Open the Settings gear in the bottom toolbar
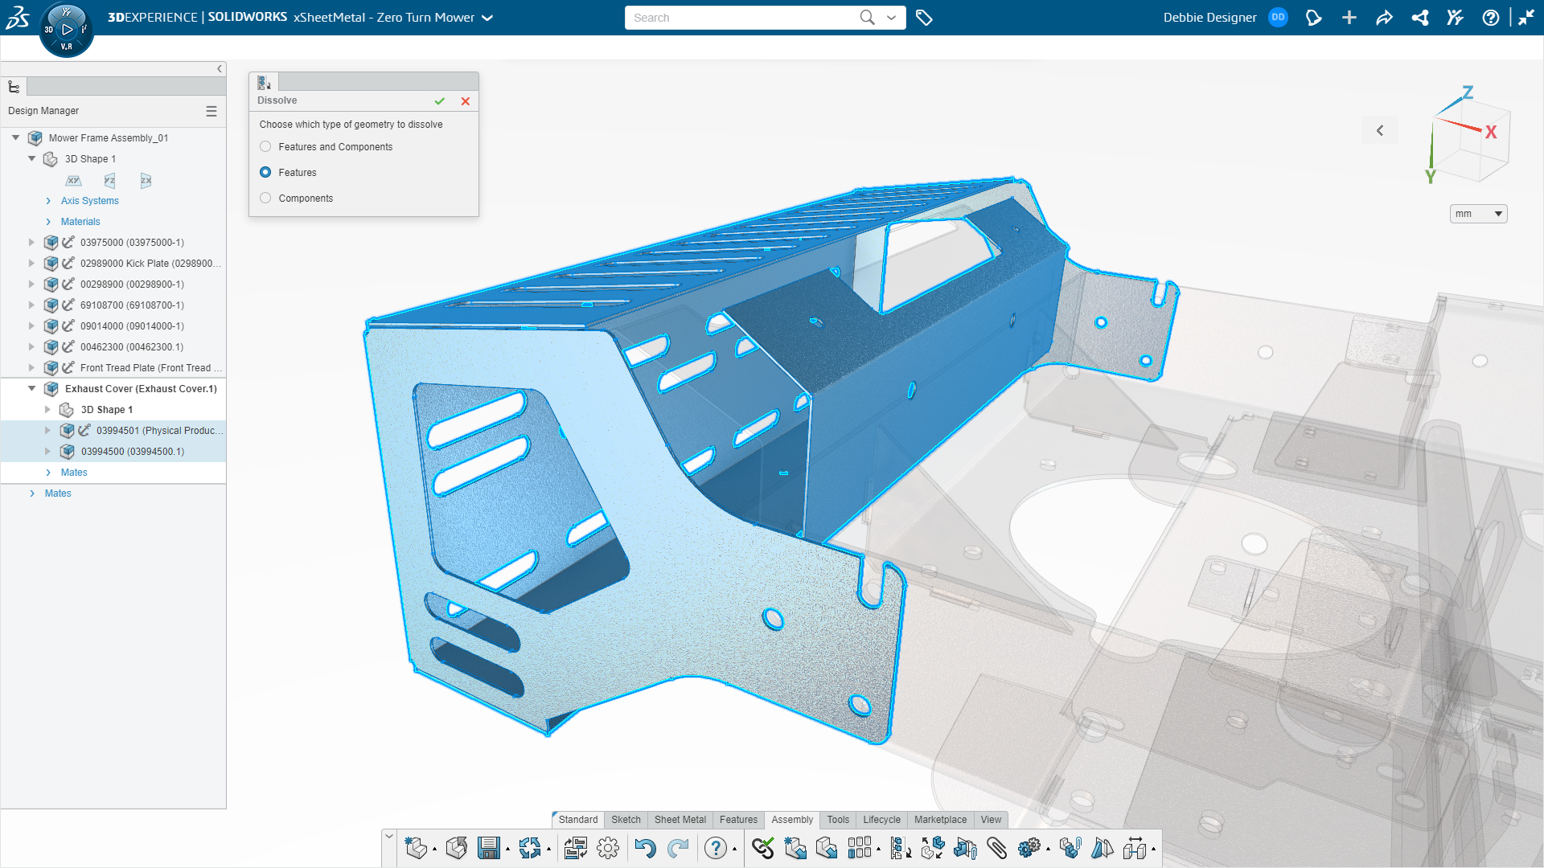The width and height of the screenshot is (1544, 868). click(x=608, y=848)
